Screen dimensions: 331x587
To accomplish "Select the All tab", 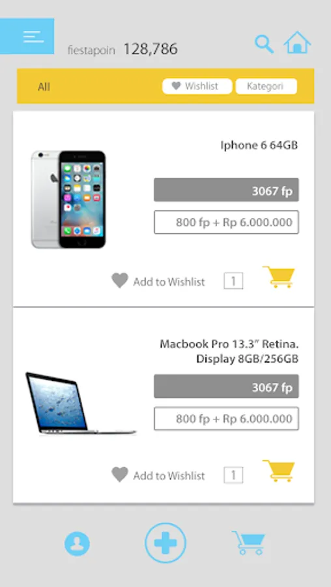I will [44, 87].
